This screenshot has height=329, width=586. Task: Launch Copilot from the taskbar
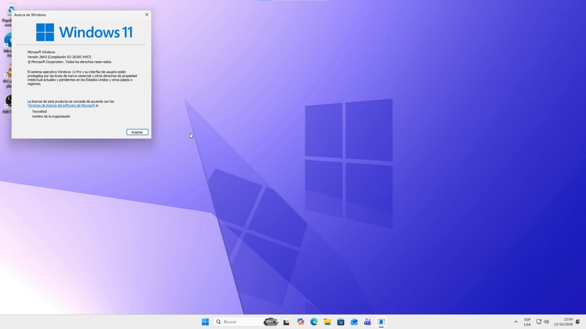tap(300, 322)
